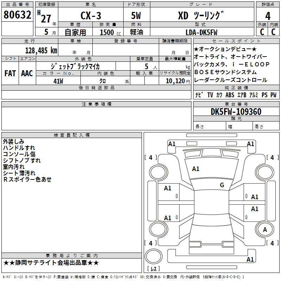The image size is (281, 281).
Task: Select ABS in the equipment row
Action: coord(230,95)
